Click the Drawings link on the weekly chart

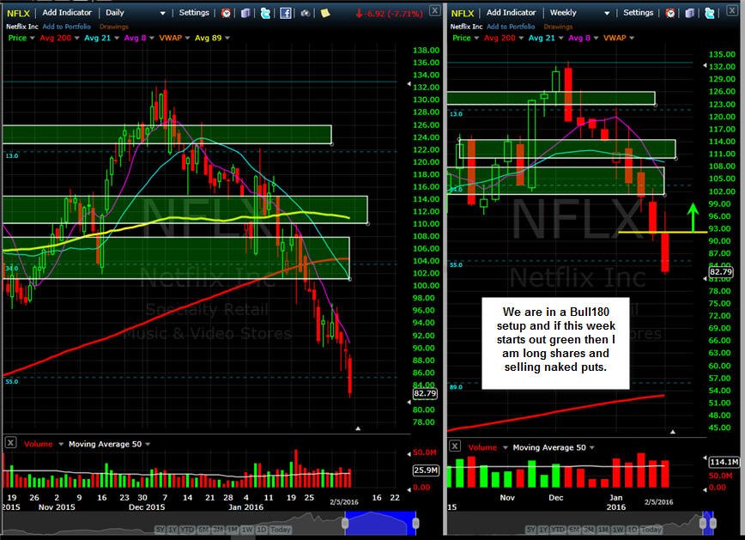tap(558, 27)
